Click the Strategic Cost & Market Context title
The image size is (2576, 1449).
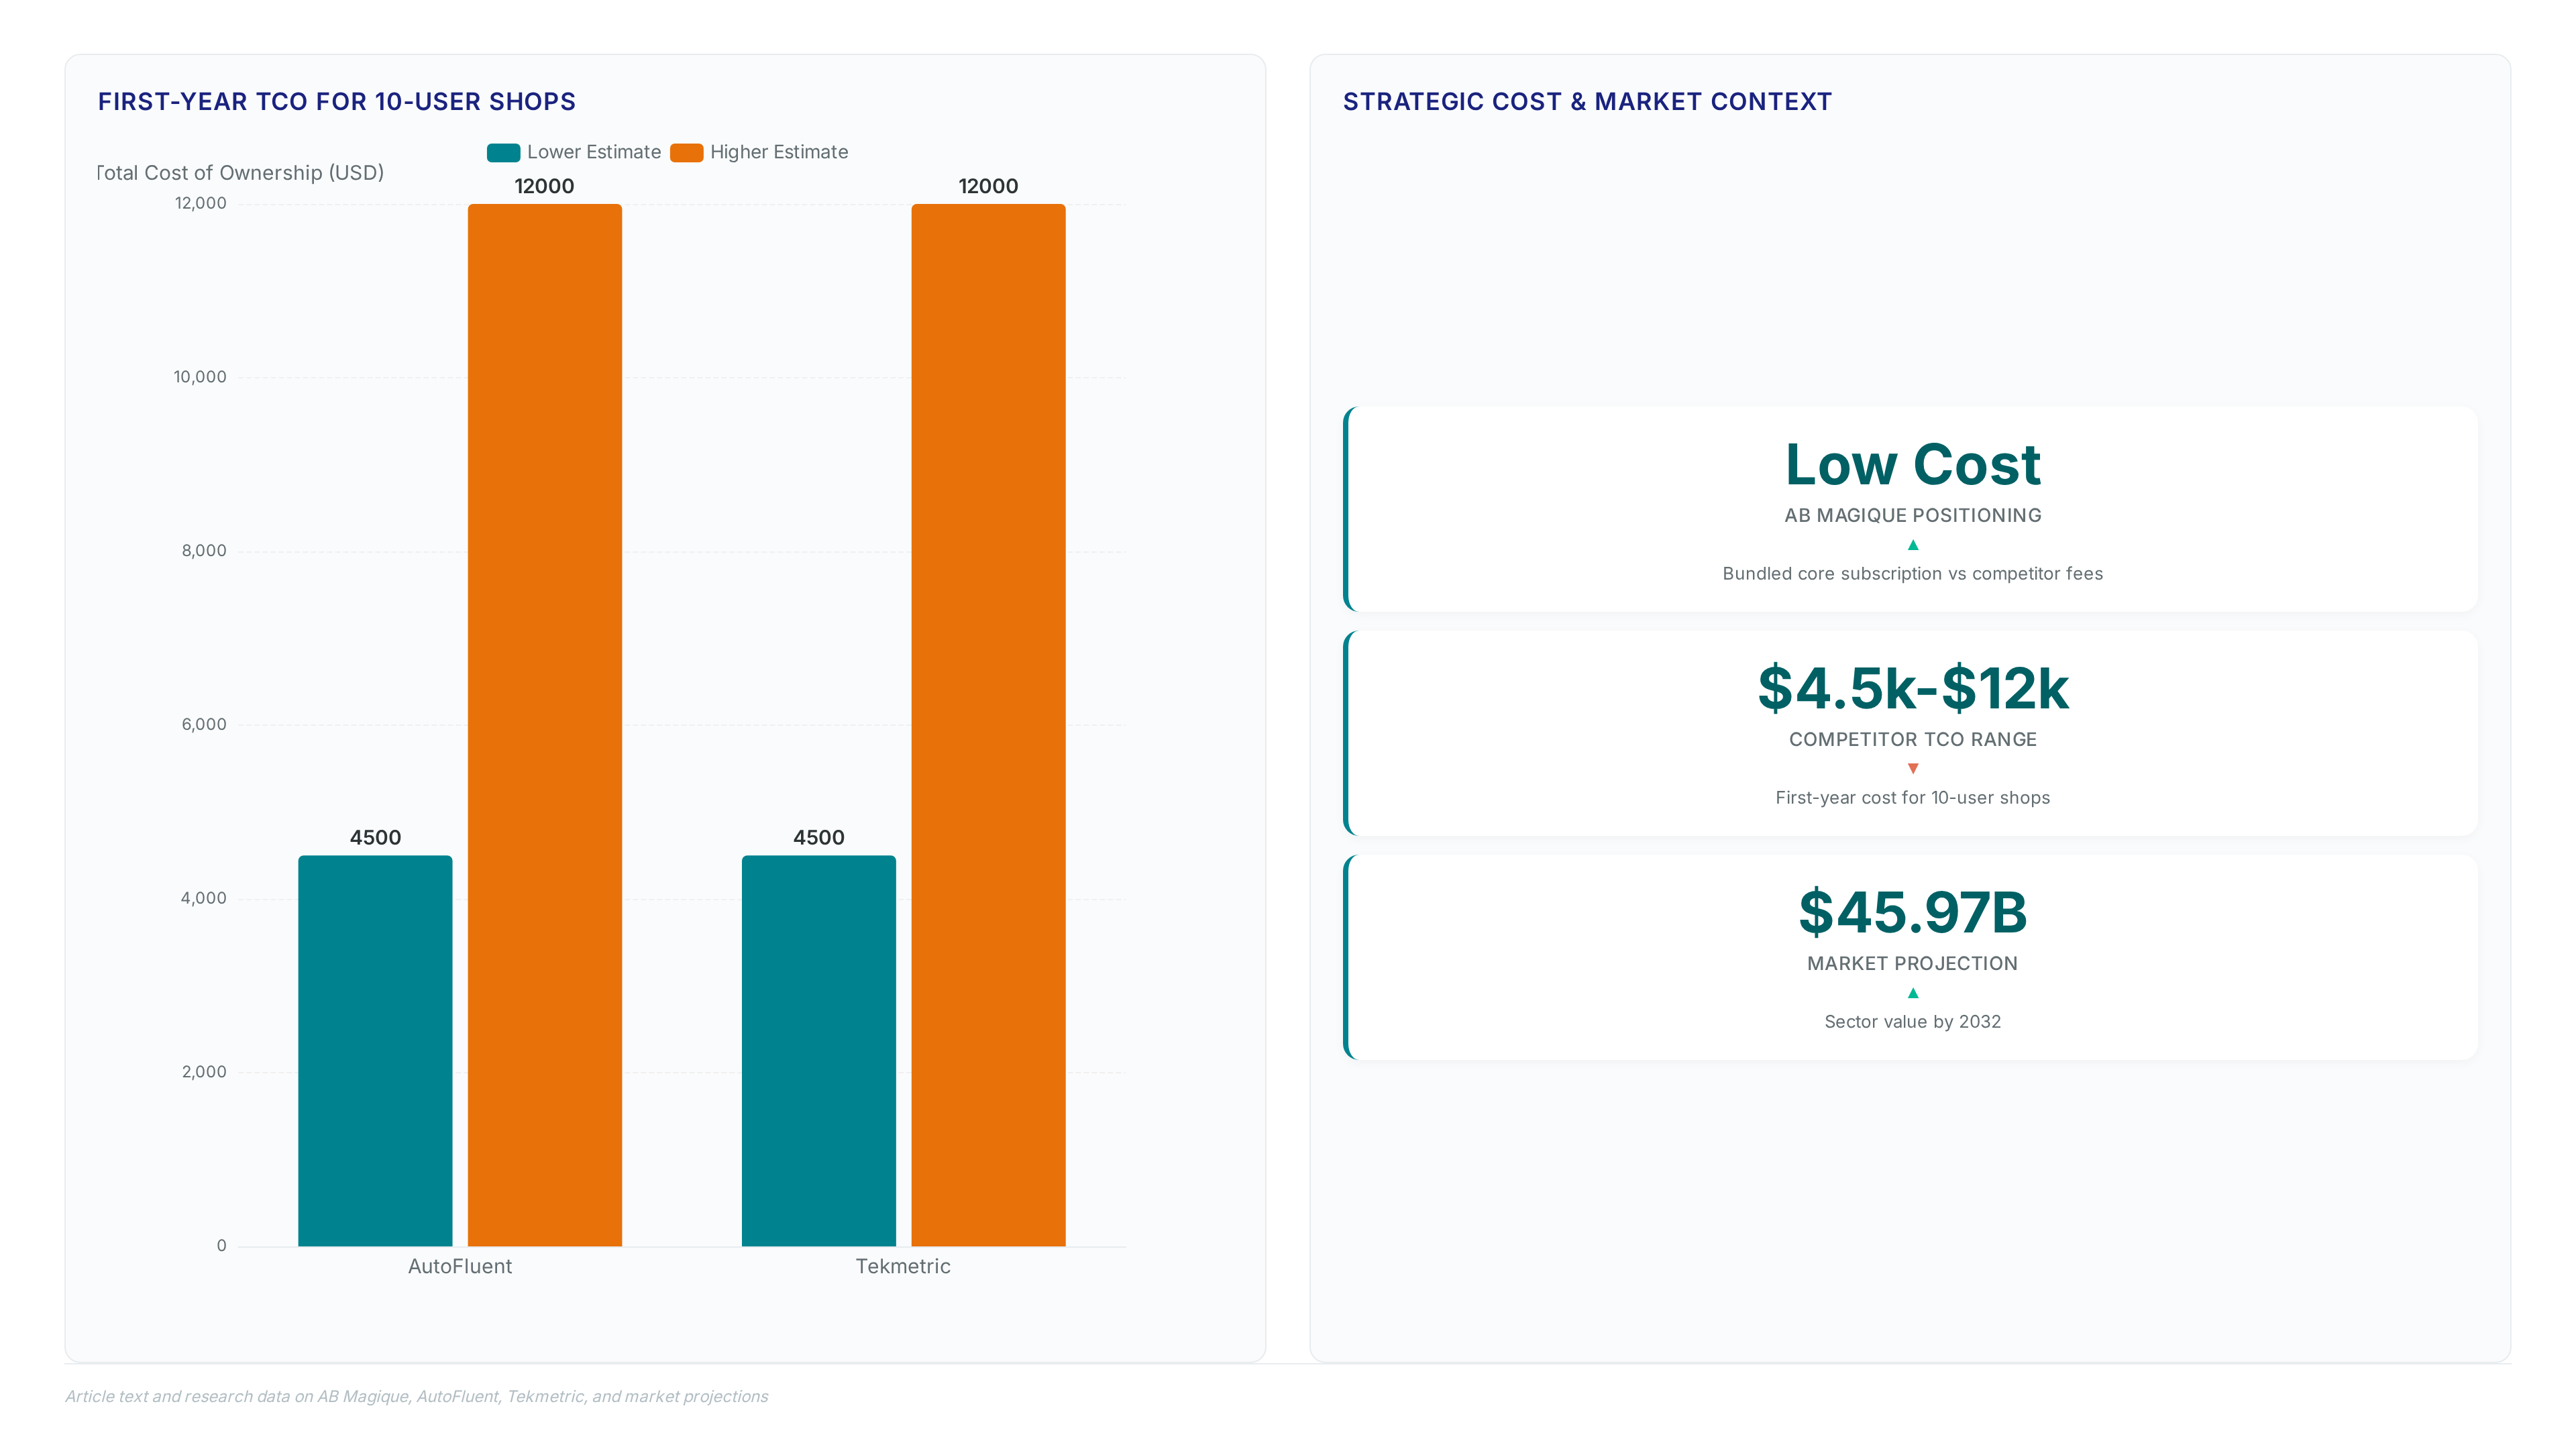point(1587,102)
